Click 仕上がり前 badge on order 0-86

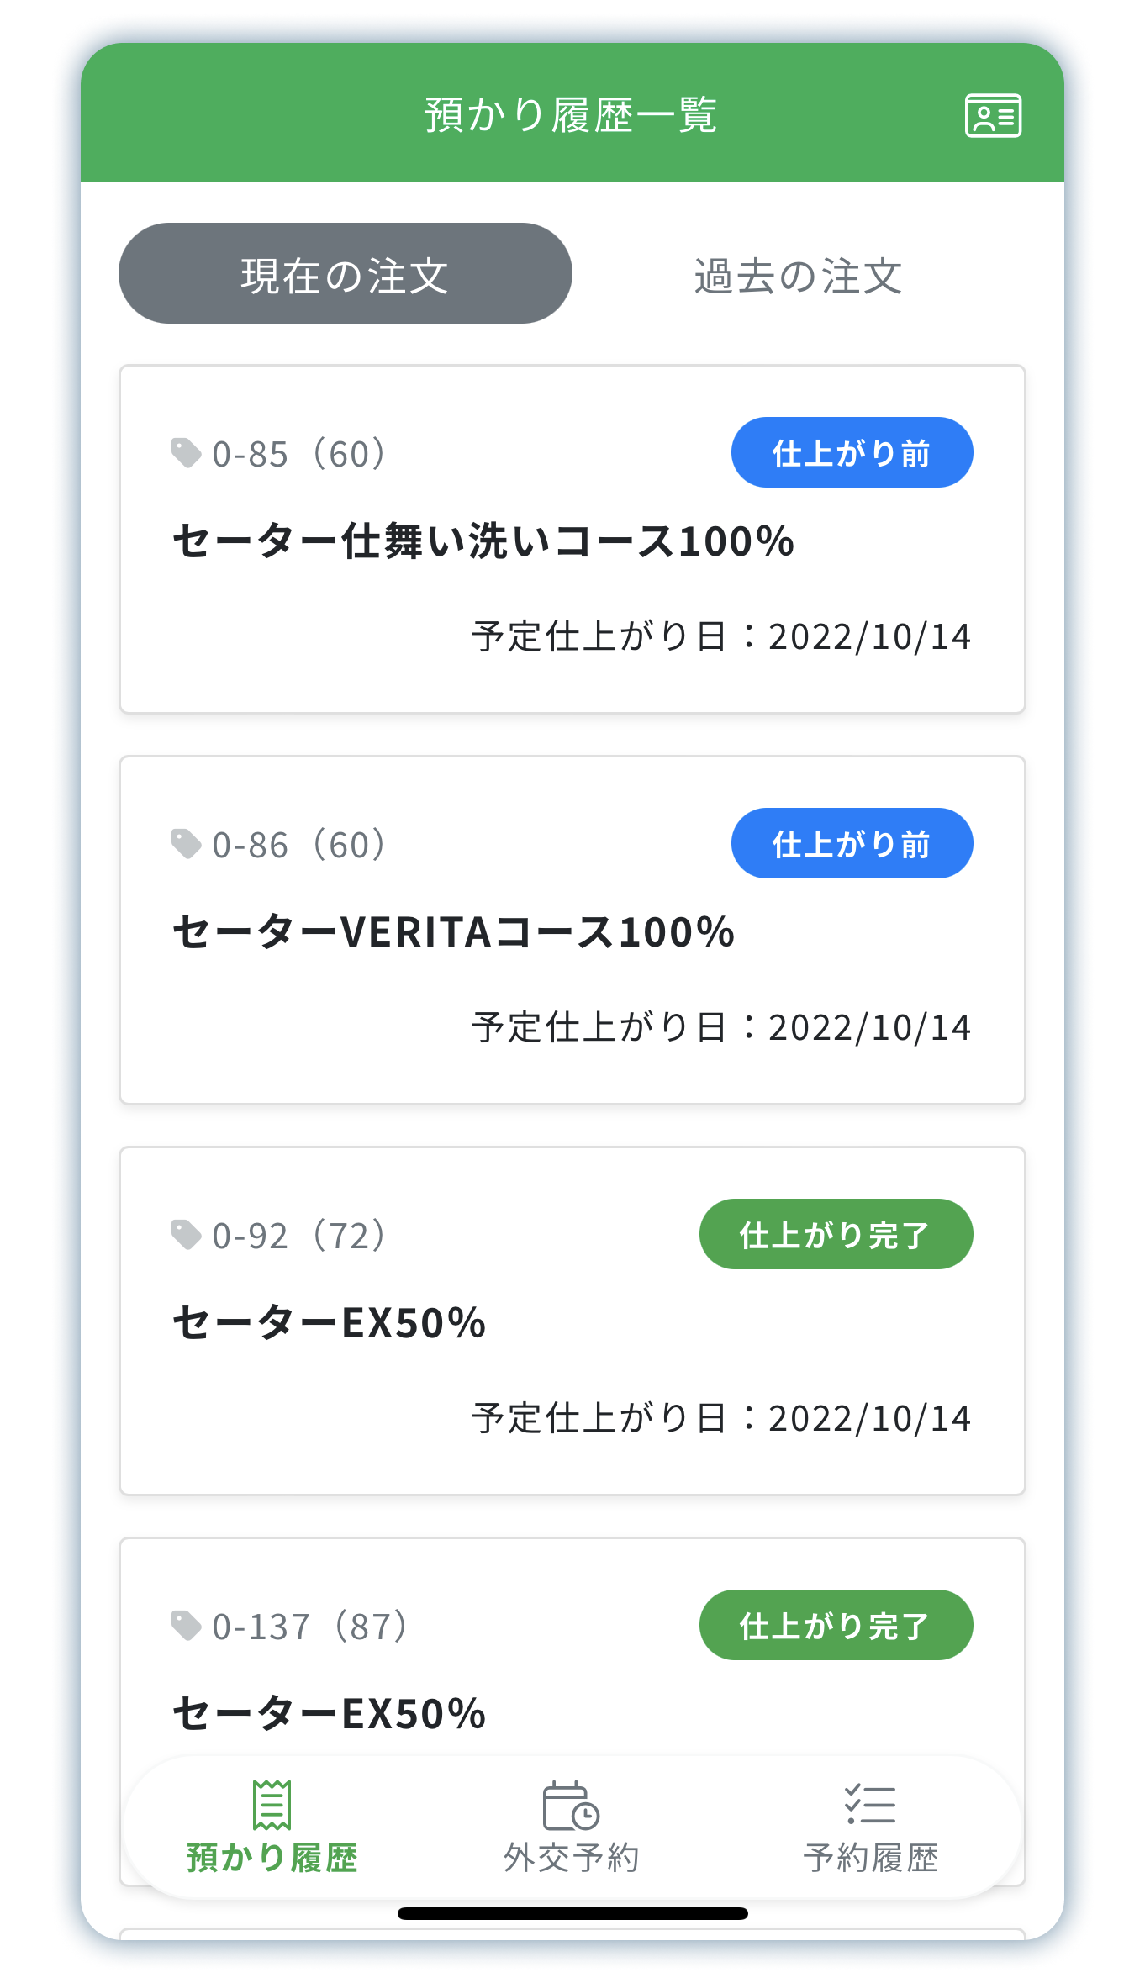coord(852,844)
